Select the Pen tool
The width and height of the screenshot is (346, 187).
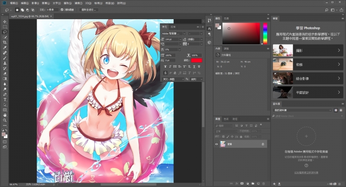[5, 94]
